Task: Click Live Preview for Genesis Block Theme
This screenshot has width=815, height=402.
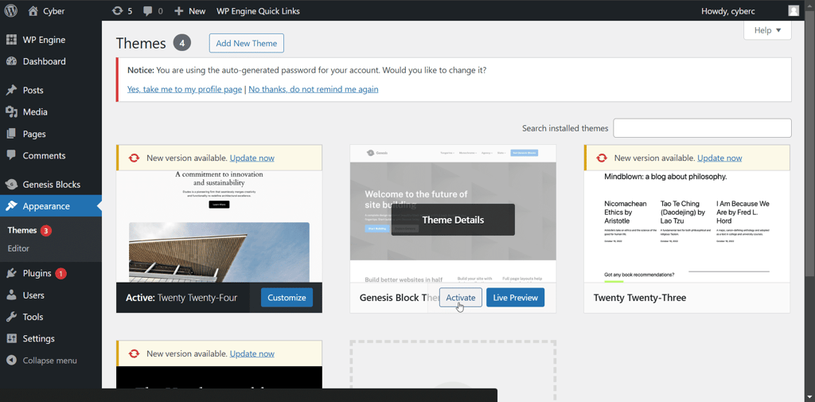Action: pos(515,298)
